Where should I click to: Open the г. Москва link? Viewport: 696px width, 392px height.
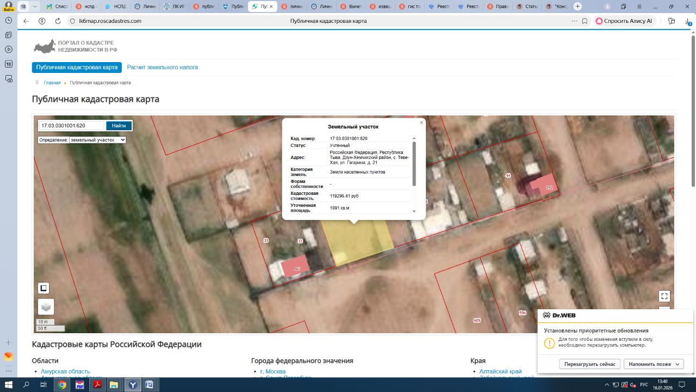coord(273,371)
